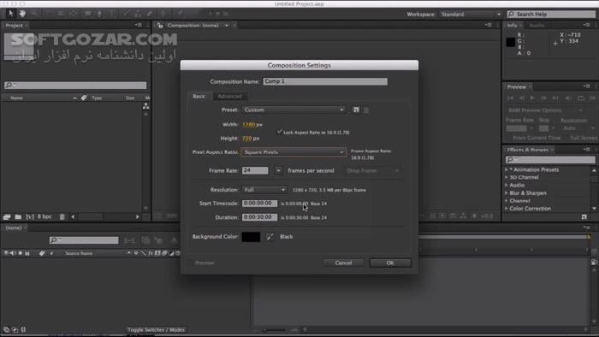Click the new composition icon in Project panel
599x337 pixels.
[30, 216]
